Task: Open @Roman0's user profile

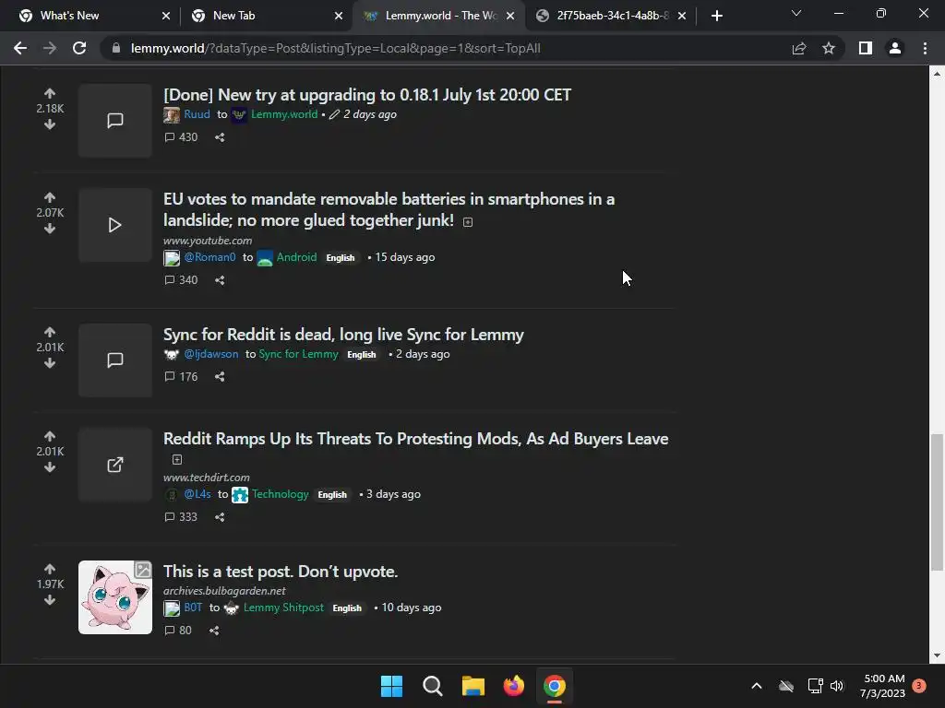Action: point(209,257)
